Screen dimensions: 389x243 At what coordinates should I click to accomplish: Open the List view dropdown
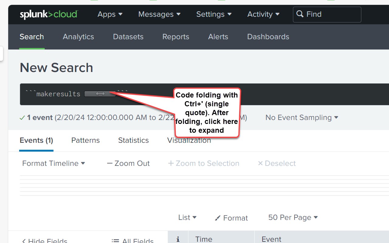pos(188,217)
